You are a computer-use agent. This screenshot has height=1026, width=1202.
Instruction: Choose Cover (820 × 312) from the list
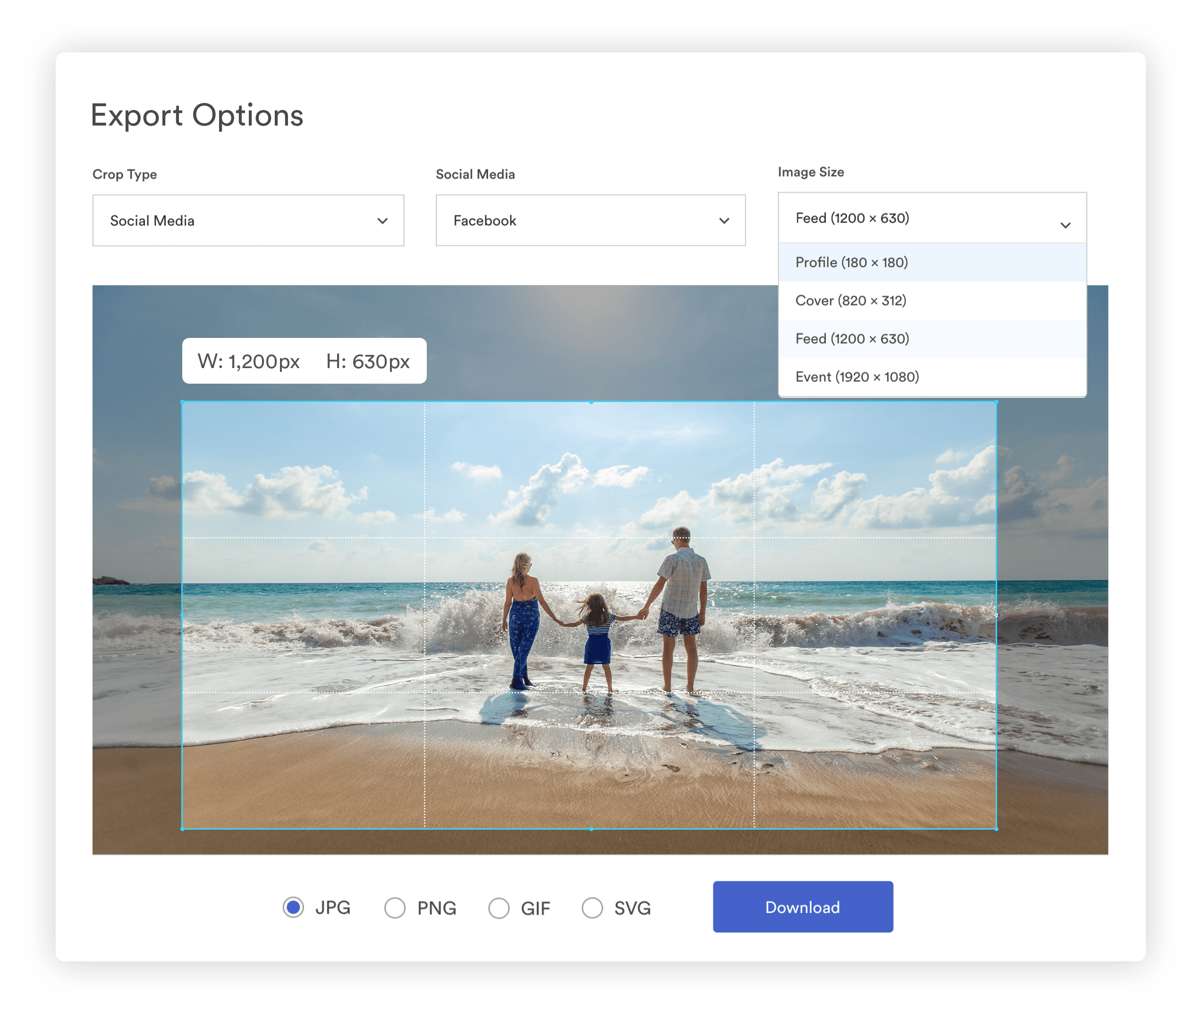(x=931, y=301)
